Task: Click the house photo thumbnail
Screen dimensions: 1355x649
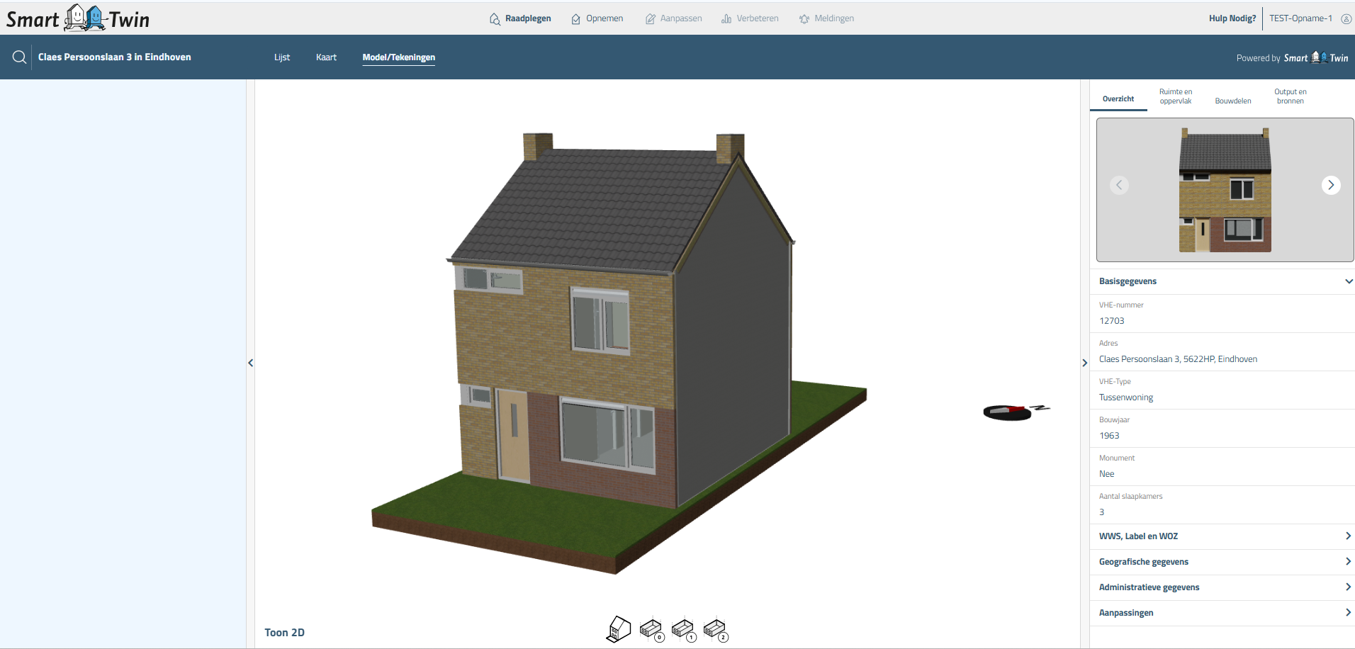Action: click(x=1225, y=190)
